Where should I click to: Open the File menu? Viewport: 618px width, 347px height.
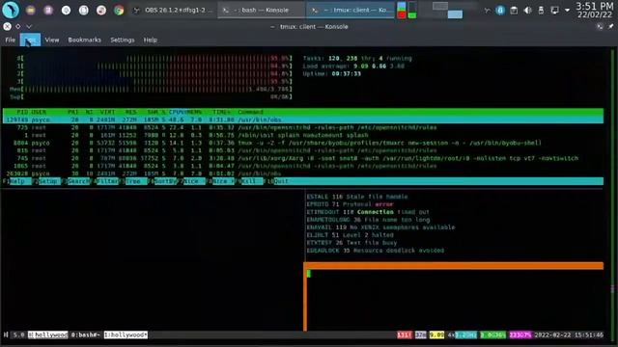click(x=11, y=40)
